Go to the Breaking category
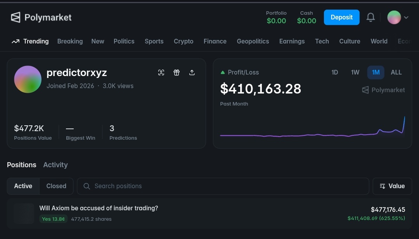 coord(70,41)
